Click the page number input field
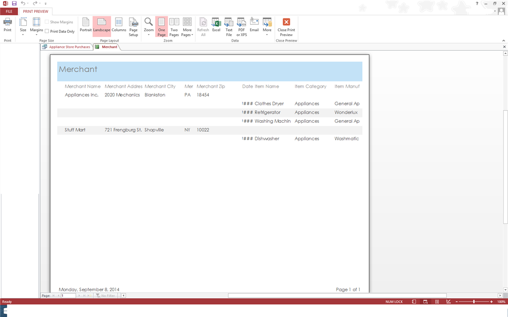Screen dimensions: 508x317 [x=68, y=296]
